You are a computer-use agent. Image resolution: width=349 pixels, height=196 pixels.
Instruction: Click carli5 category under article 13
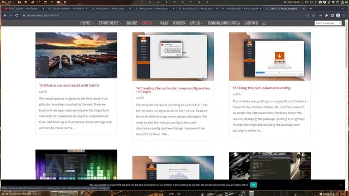tap(237, 94)
